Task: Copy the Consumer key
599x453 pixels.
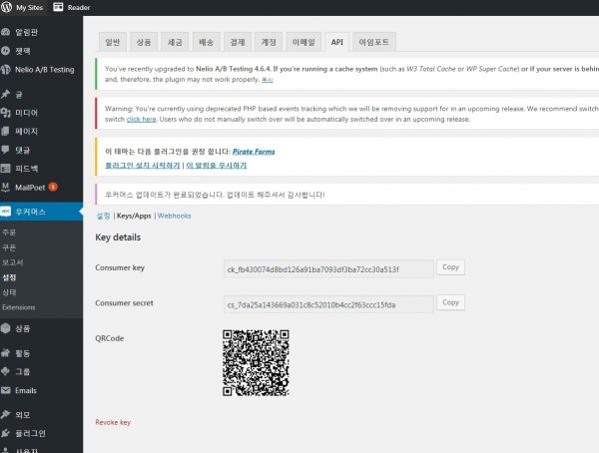Action: [450, 267]
